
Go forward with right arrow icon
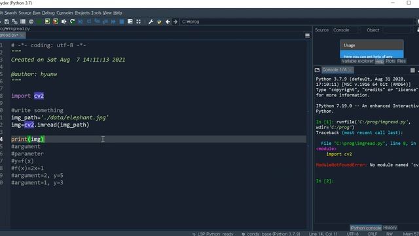(x=175, y=22)
